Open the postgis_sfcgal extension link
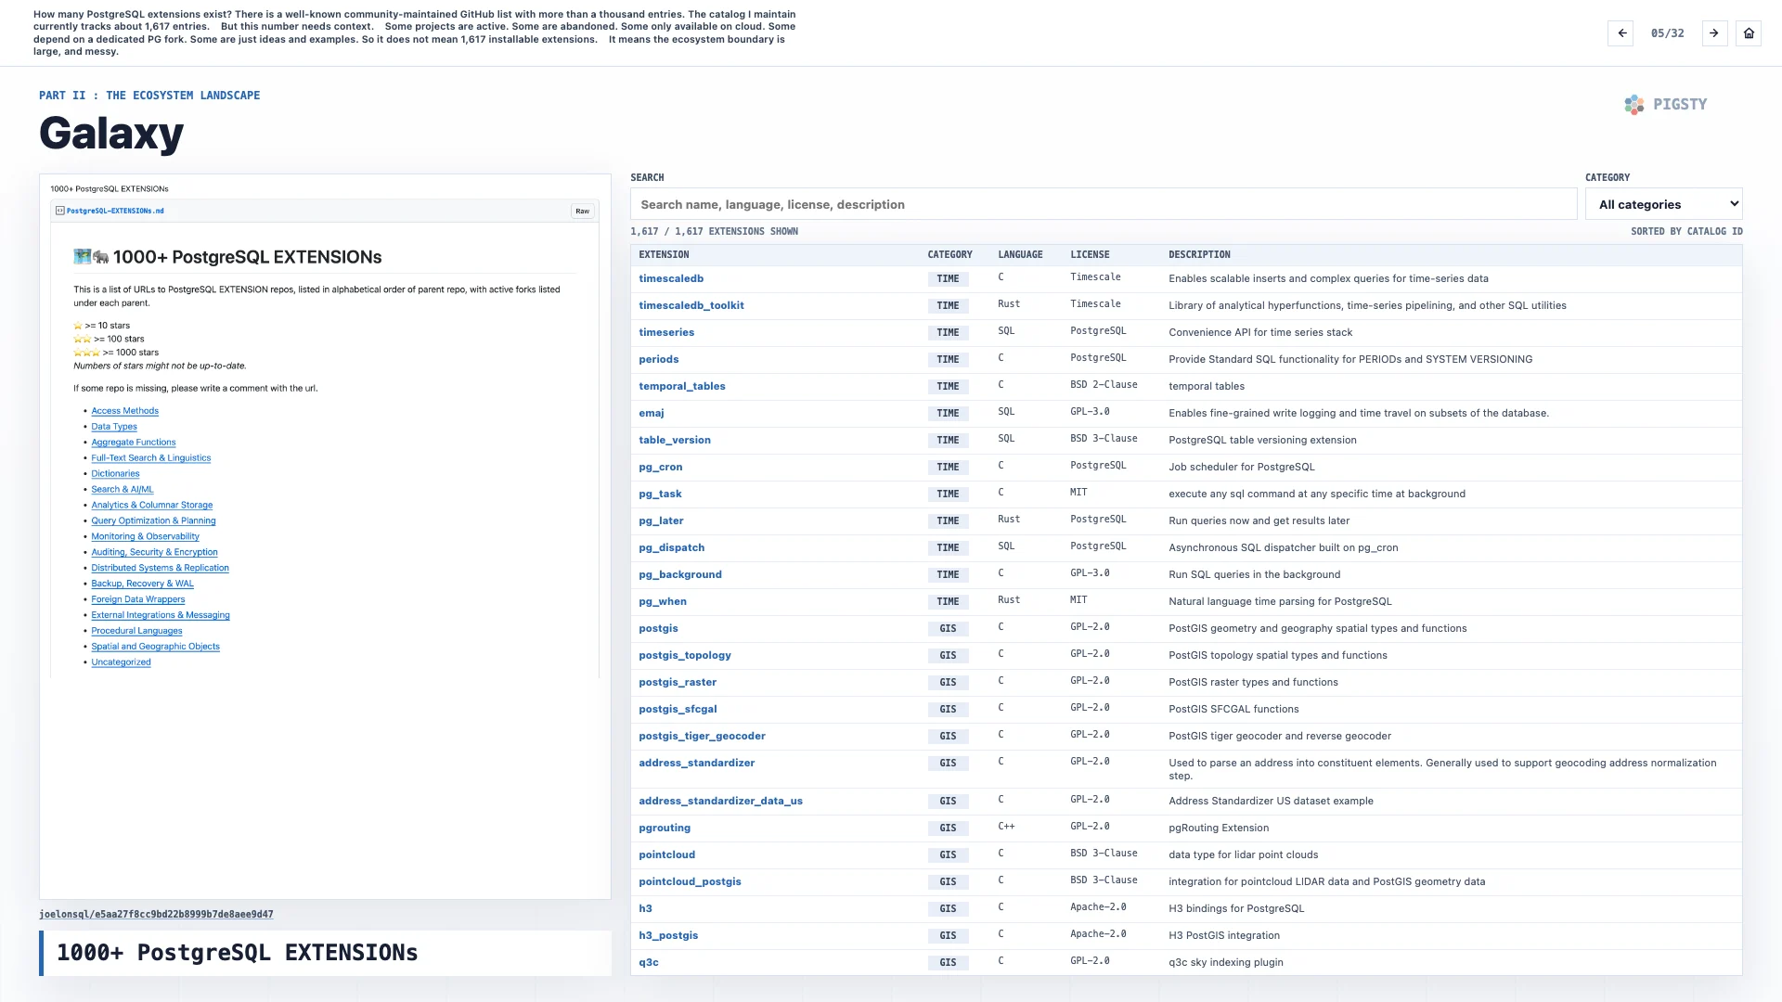Viewport: 1782px width, 1002px height. click(x=678, y=710)
